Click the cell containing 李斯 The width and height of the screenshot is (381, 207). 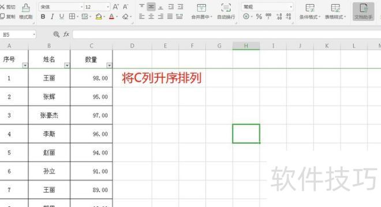(x=49, y=134)
